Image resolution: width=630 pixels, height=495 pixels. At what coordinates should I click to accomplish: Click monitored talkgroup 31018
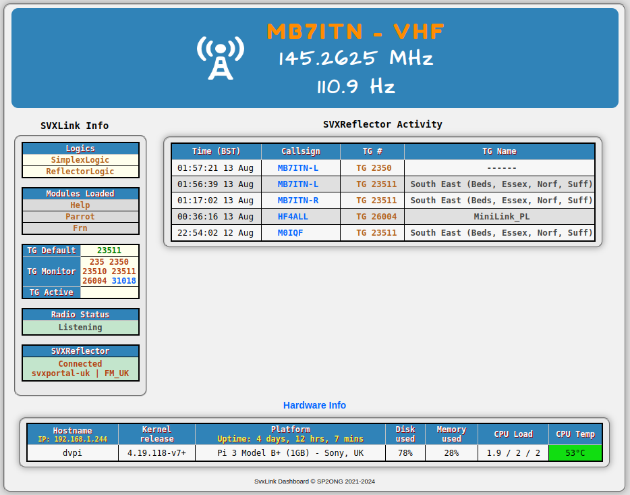[x=123, y=281]
